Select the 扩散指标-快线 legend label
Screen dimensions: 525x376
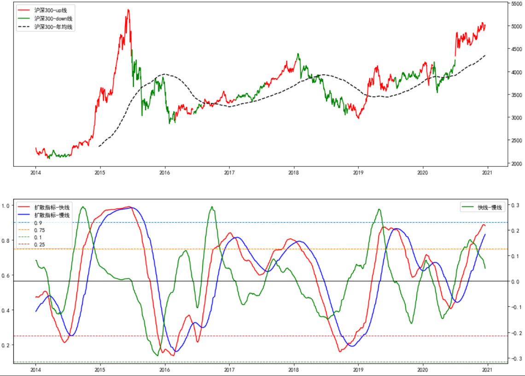click(x=53, y=206)
